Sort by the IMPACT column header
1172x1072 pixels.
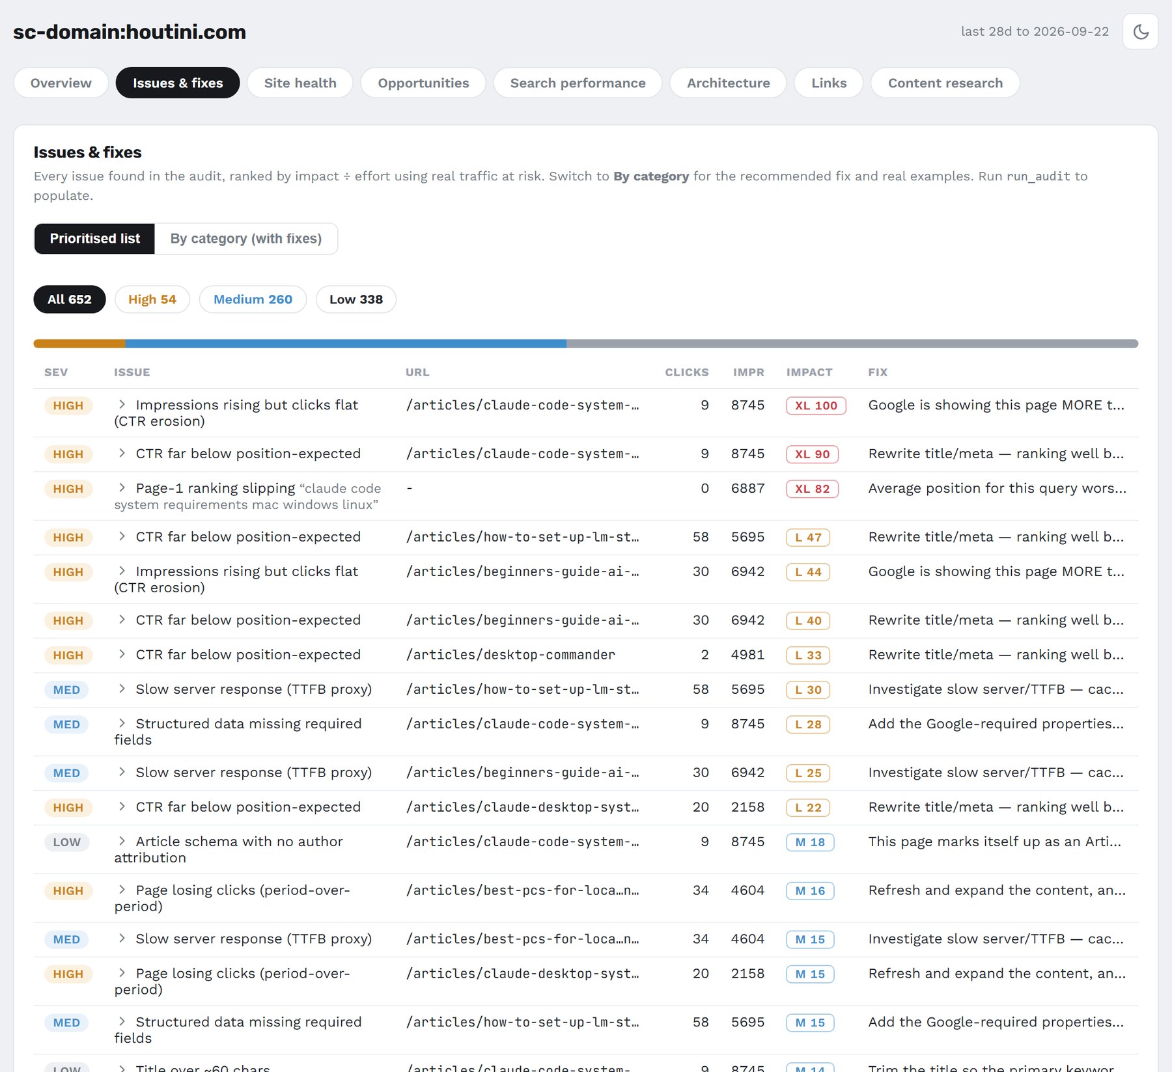pos(809,372)
